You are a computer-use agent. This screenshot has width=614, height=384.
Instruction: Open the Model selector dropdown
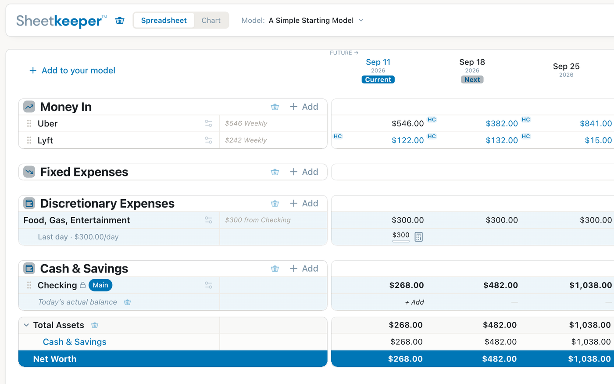pyautogui.click(x=303, y=21)
